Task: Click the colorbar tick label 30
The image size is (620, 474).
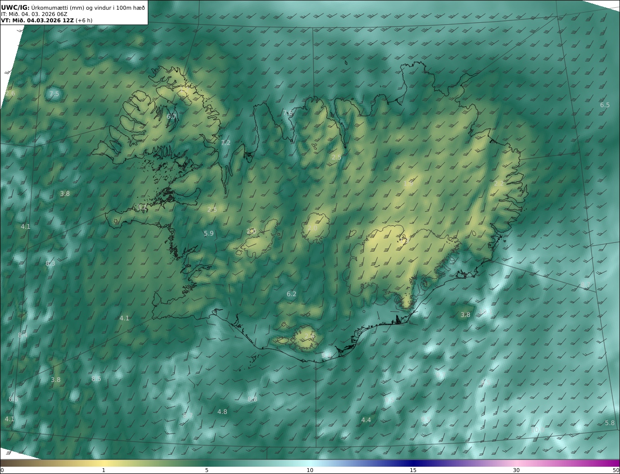Action: coord(516,470)
